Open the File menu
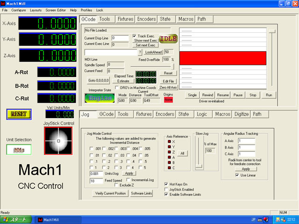 5,10
